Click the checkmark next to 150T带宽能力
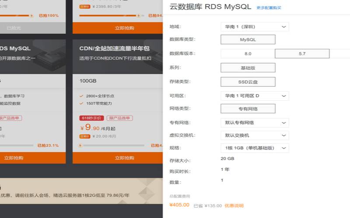The width and height of the screenshot is (350, 218). [81, 103]
